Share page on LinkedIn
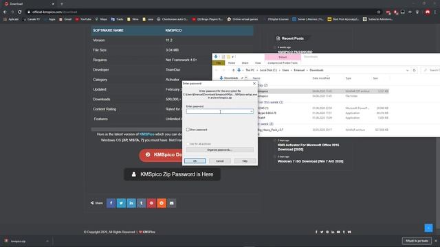Image resolution: width=440 pixels, height=247 pixels. pos(131,203)
